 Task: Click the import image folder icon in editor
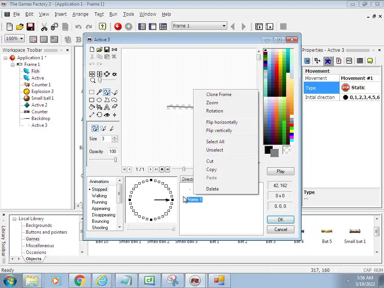[99, 49]
